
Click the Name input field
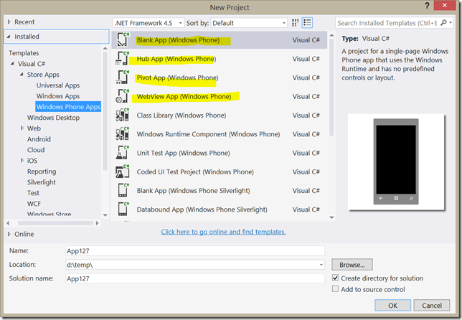point(195,250)
